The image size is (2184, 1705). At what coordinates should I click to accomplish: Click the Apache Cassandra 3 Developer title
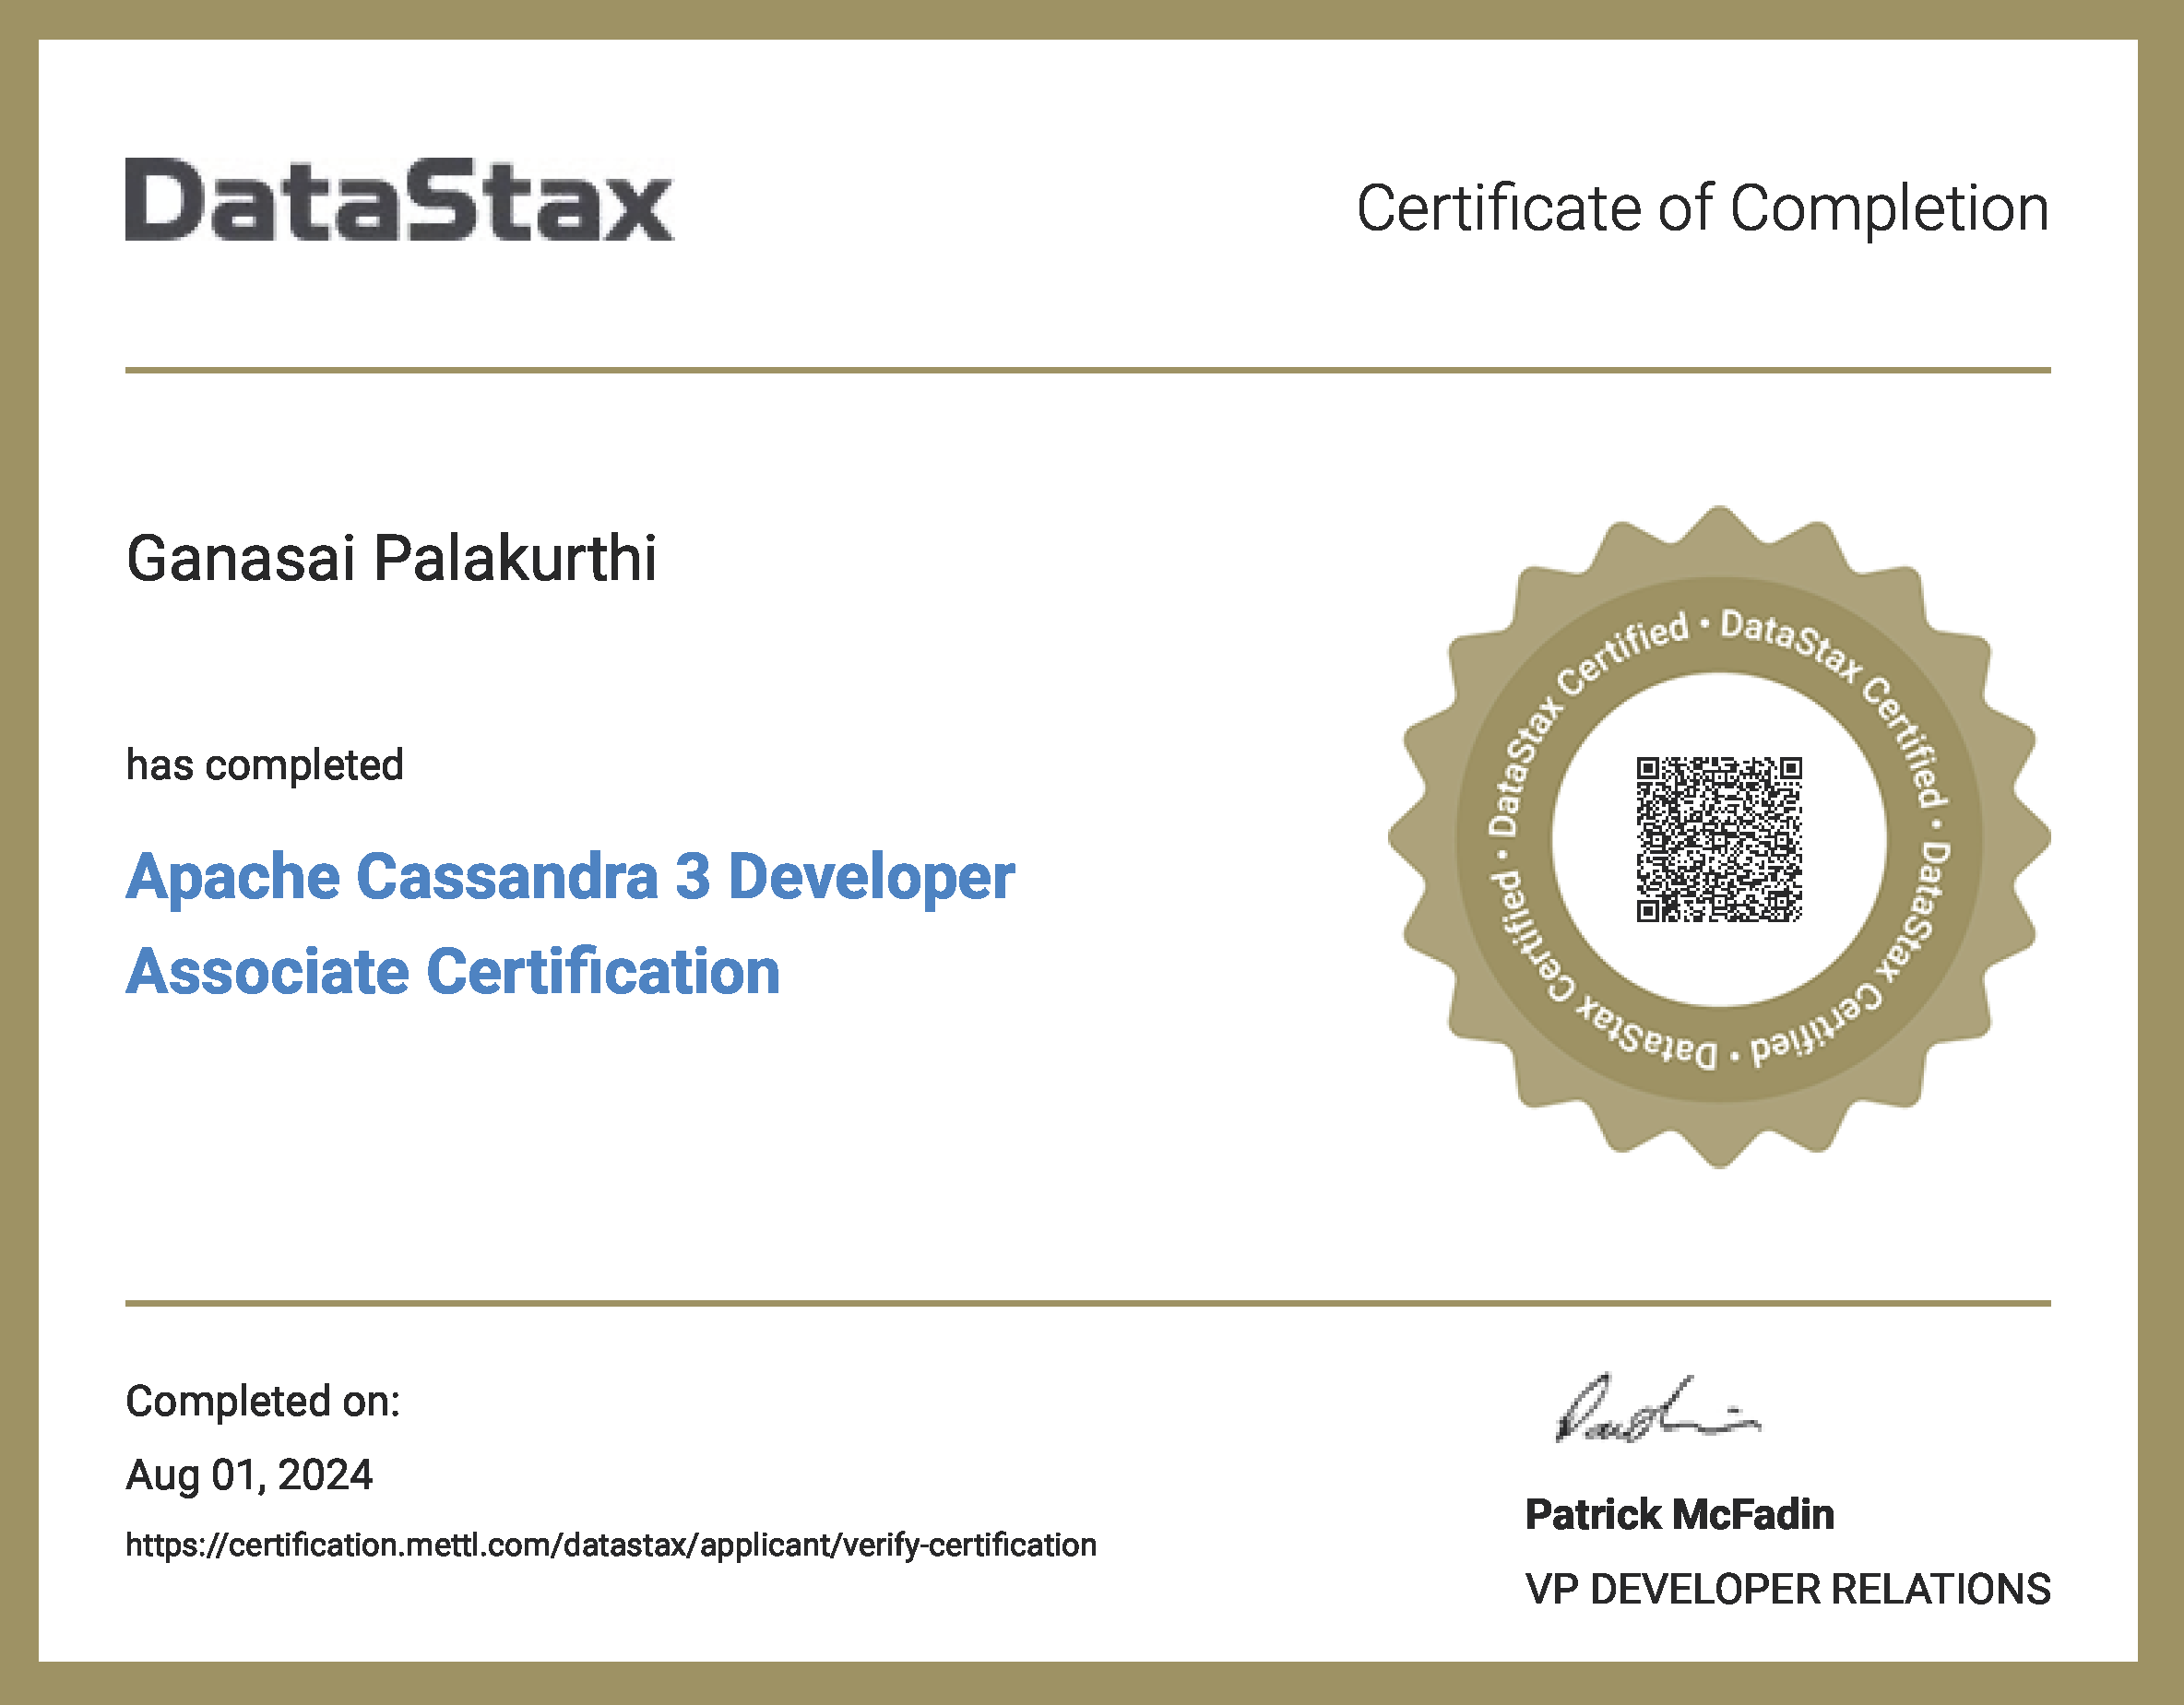click(x=568, y=878)
